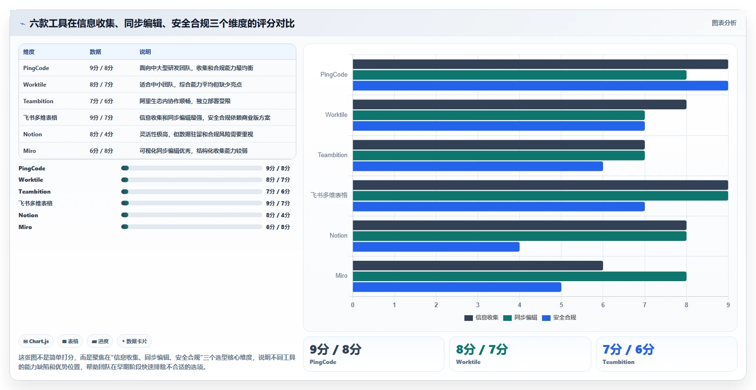Screen dimensions: 756x390
Task: Click 飞书多维表格's green 同步编辑 chart bar
Action: [540, 195]
